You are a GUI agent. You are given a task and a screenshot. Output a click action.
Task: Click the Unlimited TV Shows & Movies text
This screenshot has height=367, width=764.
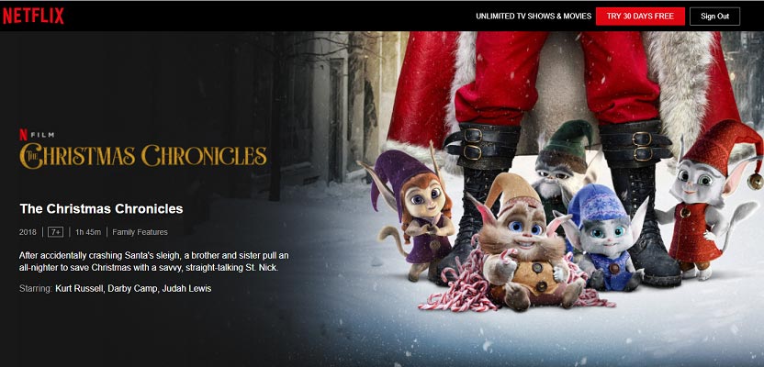pos(534,17)
